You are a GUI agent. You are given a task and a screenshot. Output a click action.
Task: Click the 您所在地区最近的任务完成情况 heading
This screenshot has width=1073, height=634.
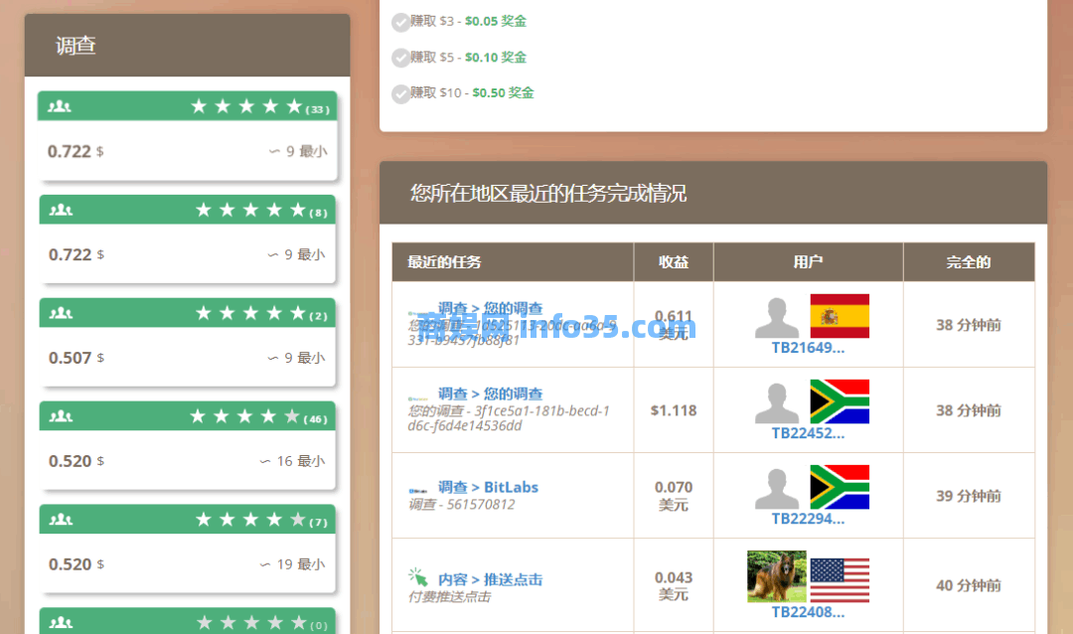click(548, 193)
